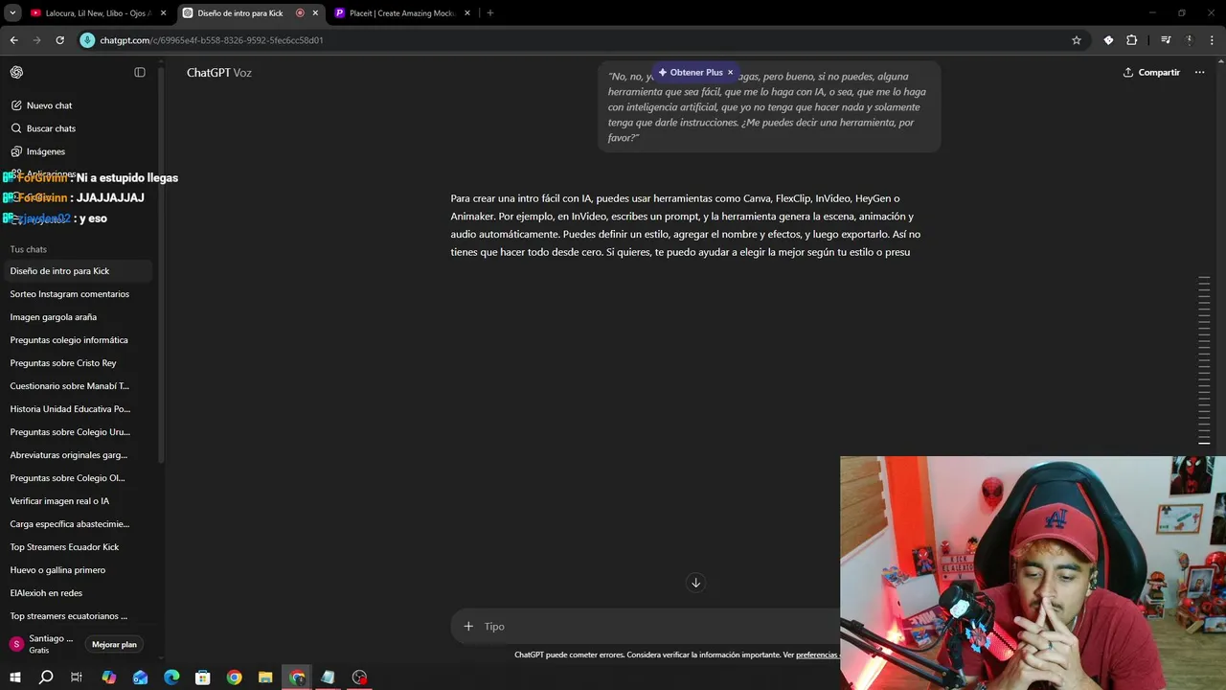Image resolution: width=1226 pixels, height=690 pixels.
Task: Click the plus attach icon in composer
Action: (468, 626)
